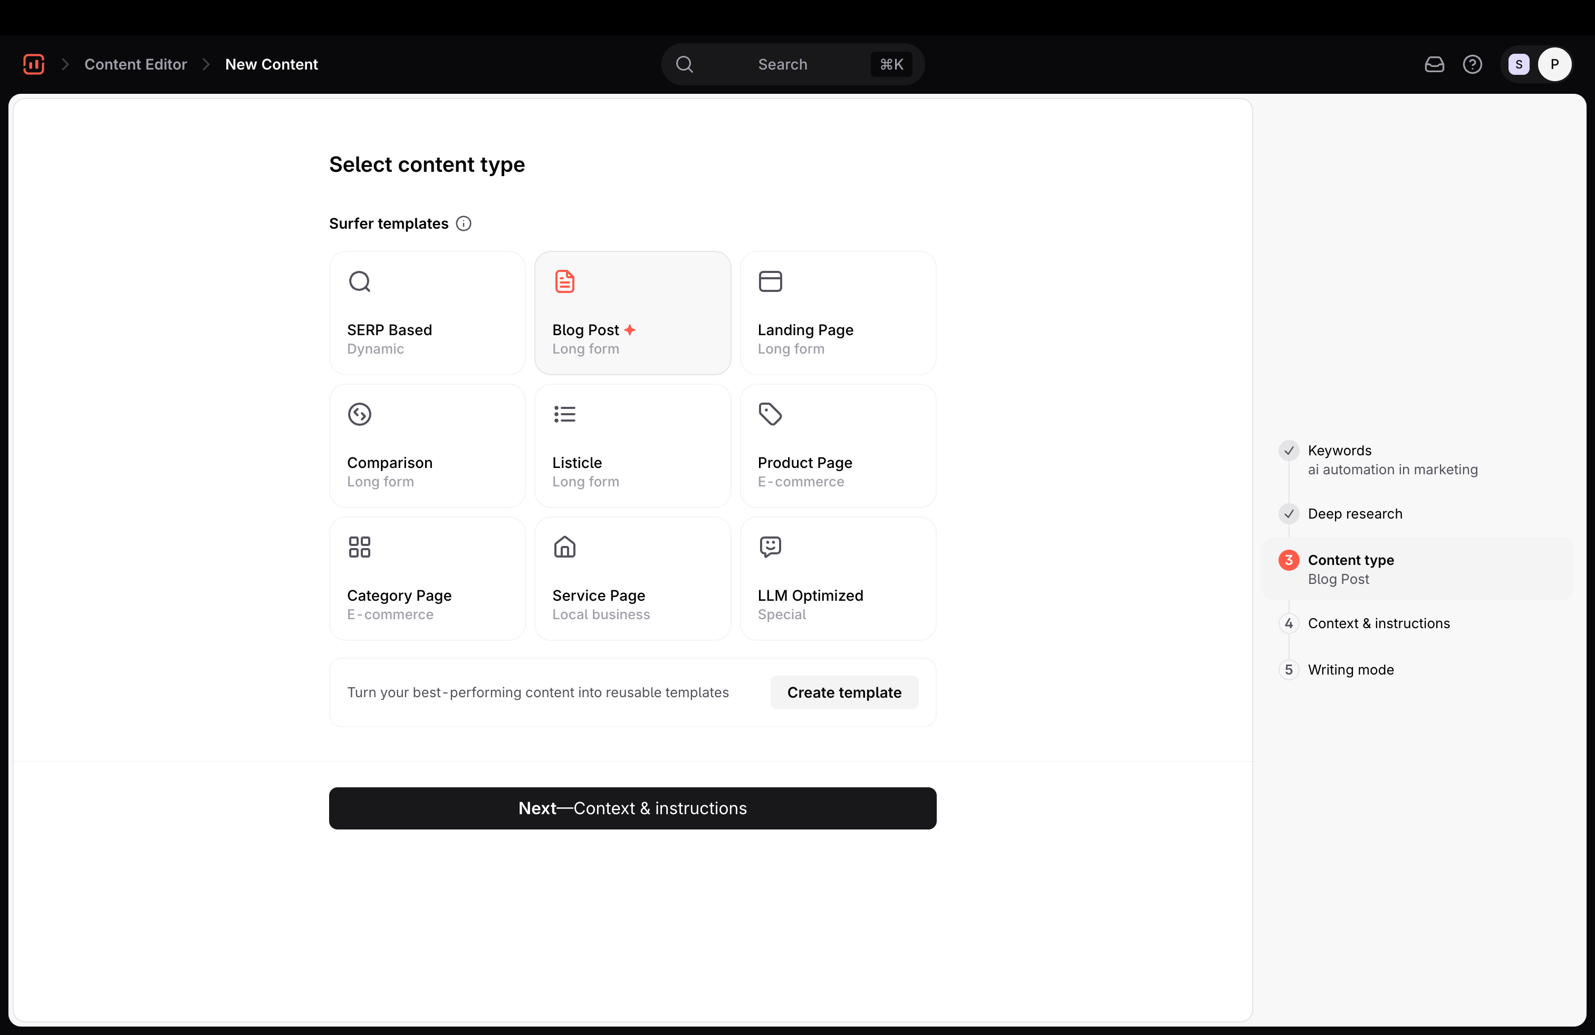Viewport: 1595px width, 1035px height.
Task: Click 'E-commerce' subtitle under Category Page
Action: [x=390, y=614]
